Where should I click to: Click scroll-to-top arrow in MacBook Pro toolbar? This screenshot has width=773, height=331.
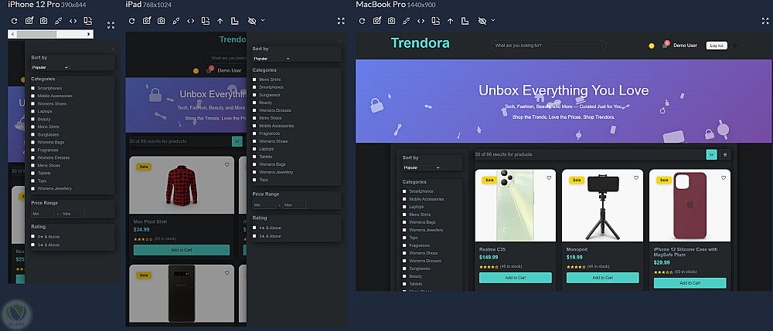point(450,21)
